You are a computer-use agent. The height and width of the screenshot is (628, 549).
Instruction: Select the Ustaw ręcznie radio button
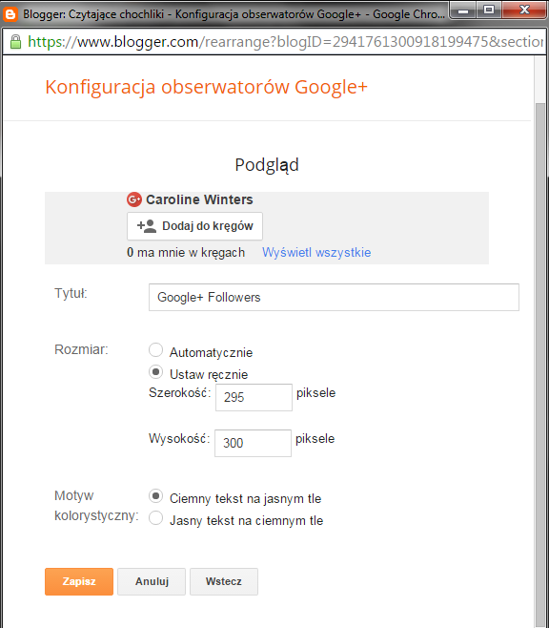pyautogui.click(x=155, y=372)
